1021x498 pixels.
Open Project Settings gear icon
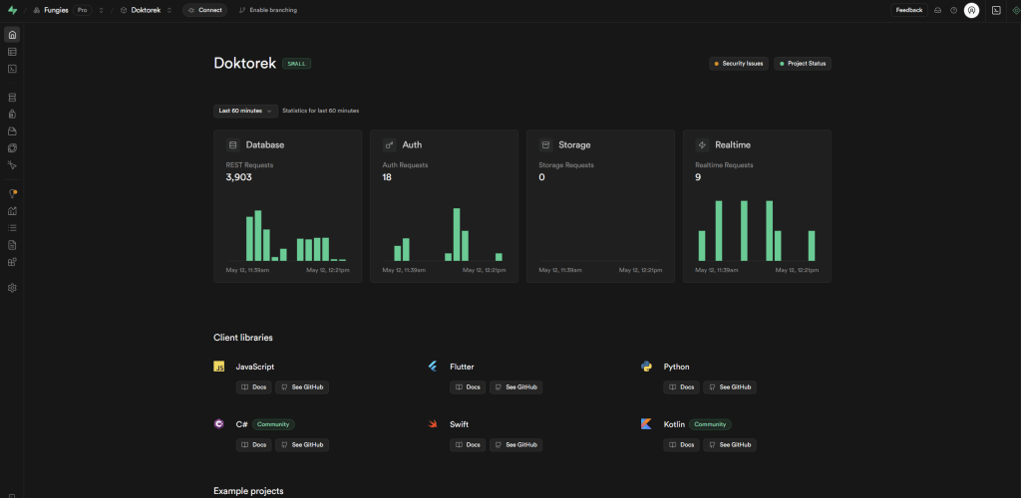tap(12, 288)
